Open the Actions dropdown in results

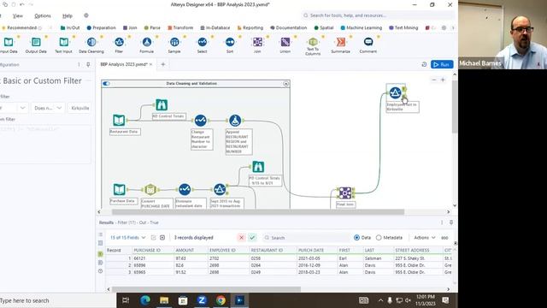pos(424,238)
